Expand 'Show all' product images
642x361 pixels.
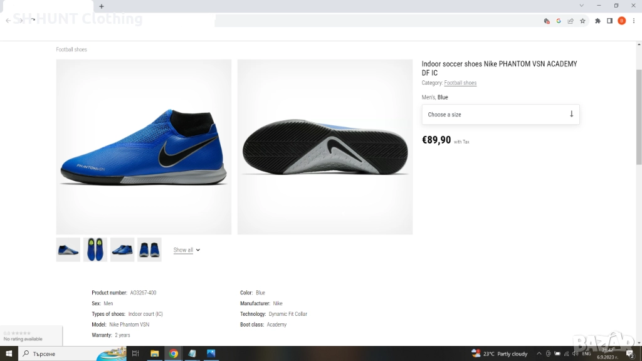[186, 250]
